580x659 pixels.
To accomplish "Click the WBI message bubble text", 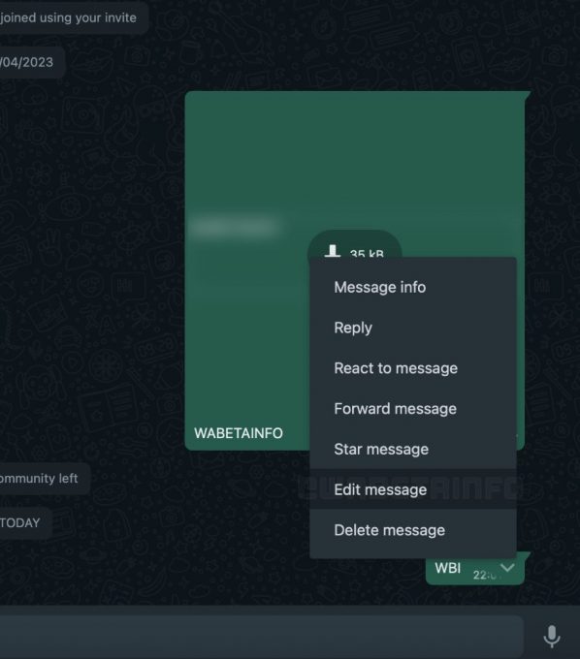I will click(447, 568).
